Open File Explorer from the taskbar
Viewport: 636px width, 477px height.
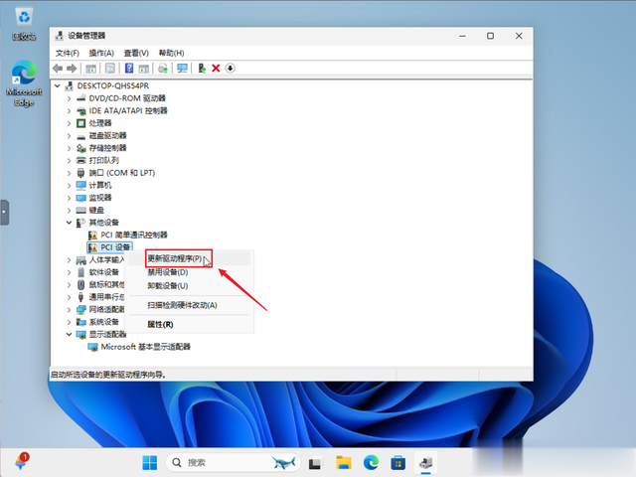coord(344,462)
